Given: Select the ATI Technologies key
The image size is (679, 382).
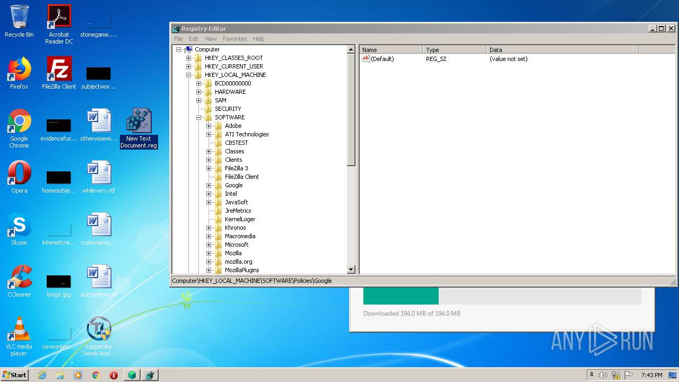Looking at the screenshot, I should pos(247,134).
